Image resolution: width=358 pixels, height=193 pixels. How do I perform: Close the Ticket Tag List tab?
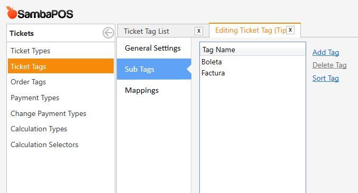click(x=199, y=31)
